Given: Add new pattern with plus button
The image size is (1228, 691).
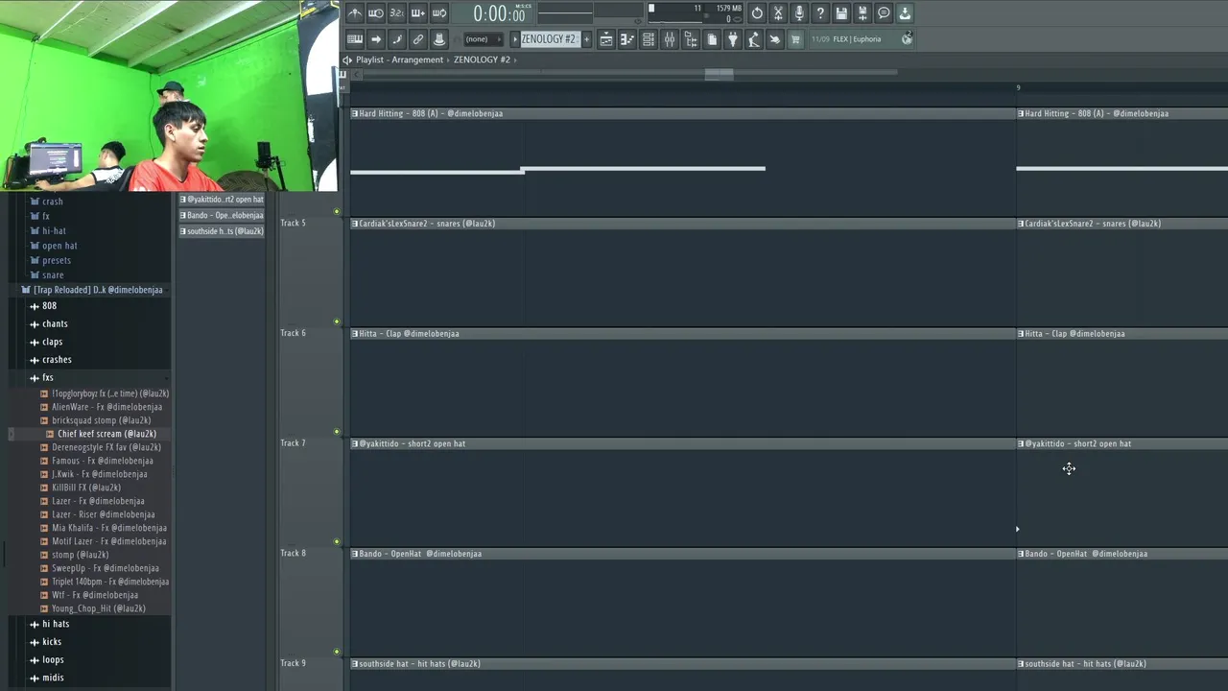Looking at the screenshot, I should (x=587, y=39).
